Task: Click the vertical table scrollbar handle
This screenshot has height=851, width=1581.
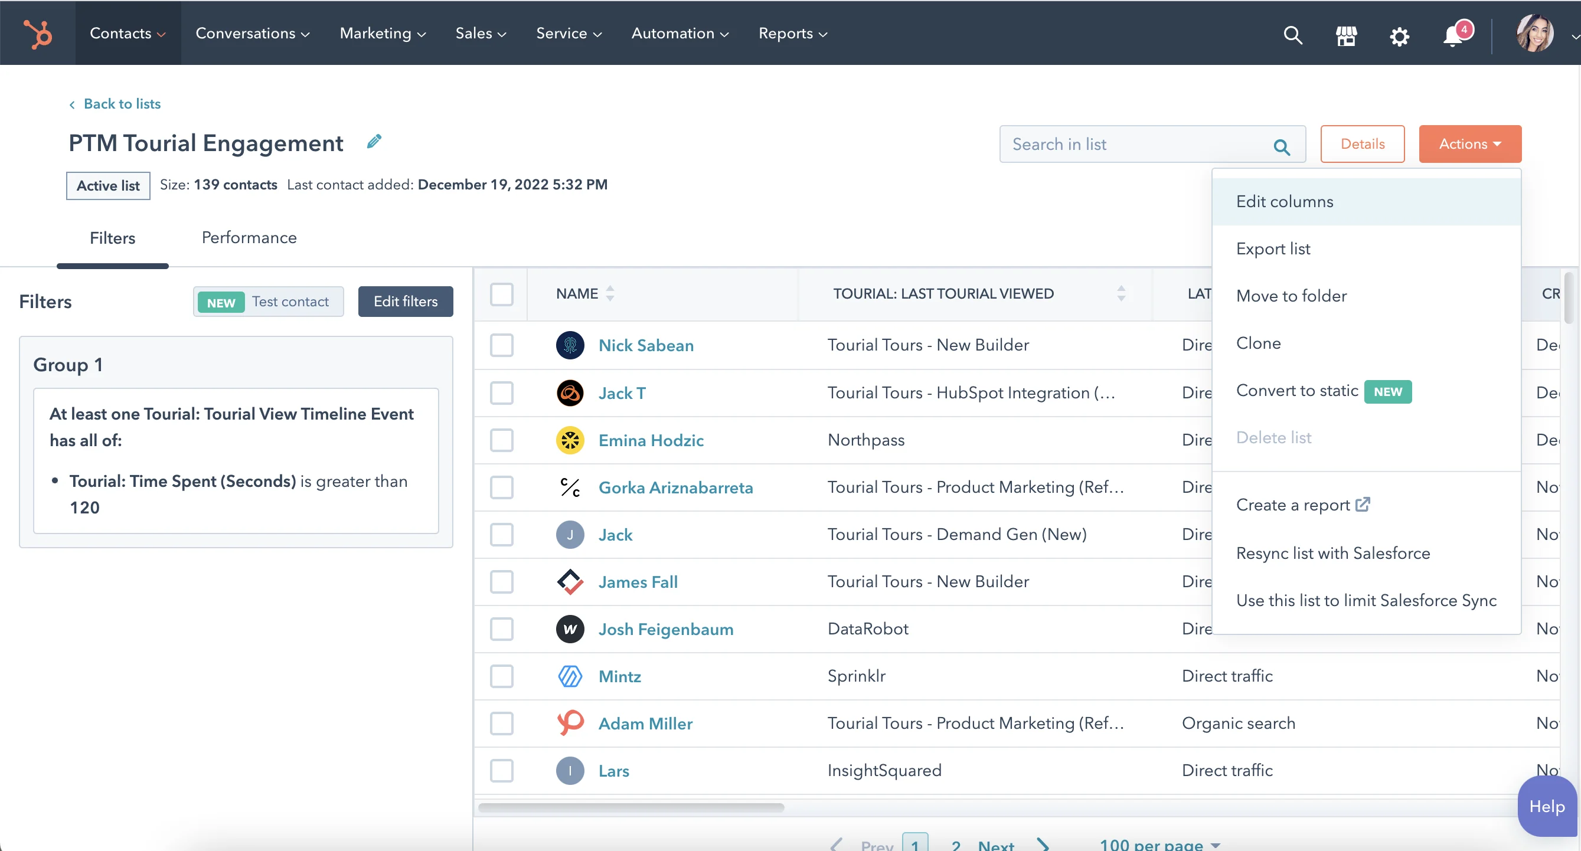Action: (x=1568, y=298)
